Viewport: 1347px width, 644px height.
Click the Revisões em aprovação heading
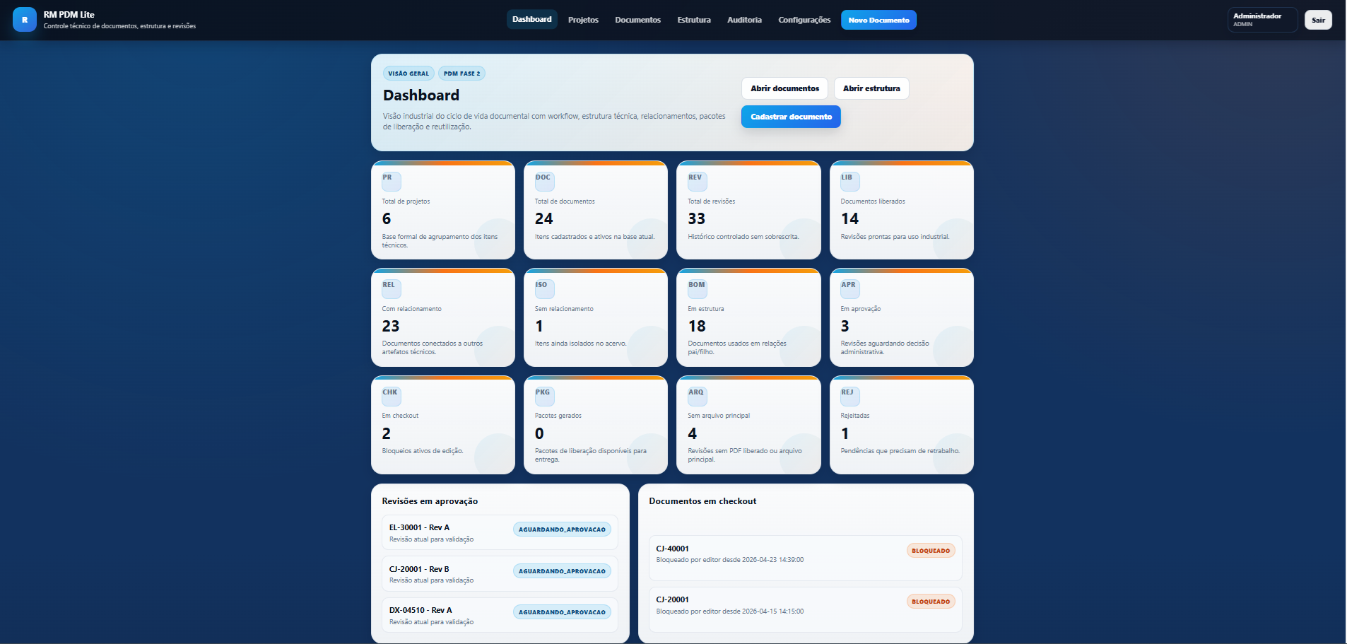point(430,501)
